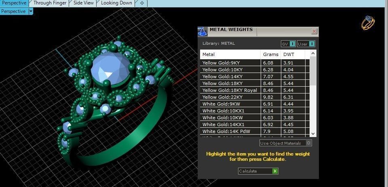Viewport: 388px width, 187px height.
Task: Close the Metal Weights panel
Action: tap(314, 31)
